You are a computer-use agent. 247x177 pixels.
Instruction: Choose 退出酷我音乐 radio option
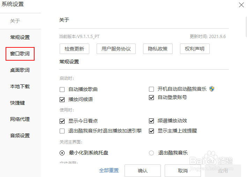tap(151, 153)
